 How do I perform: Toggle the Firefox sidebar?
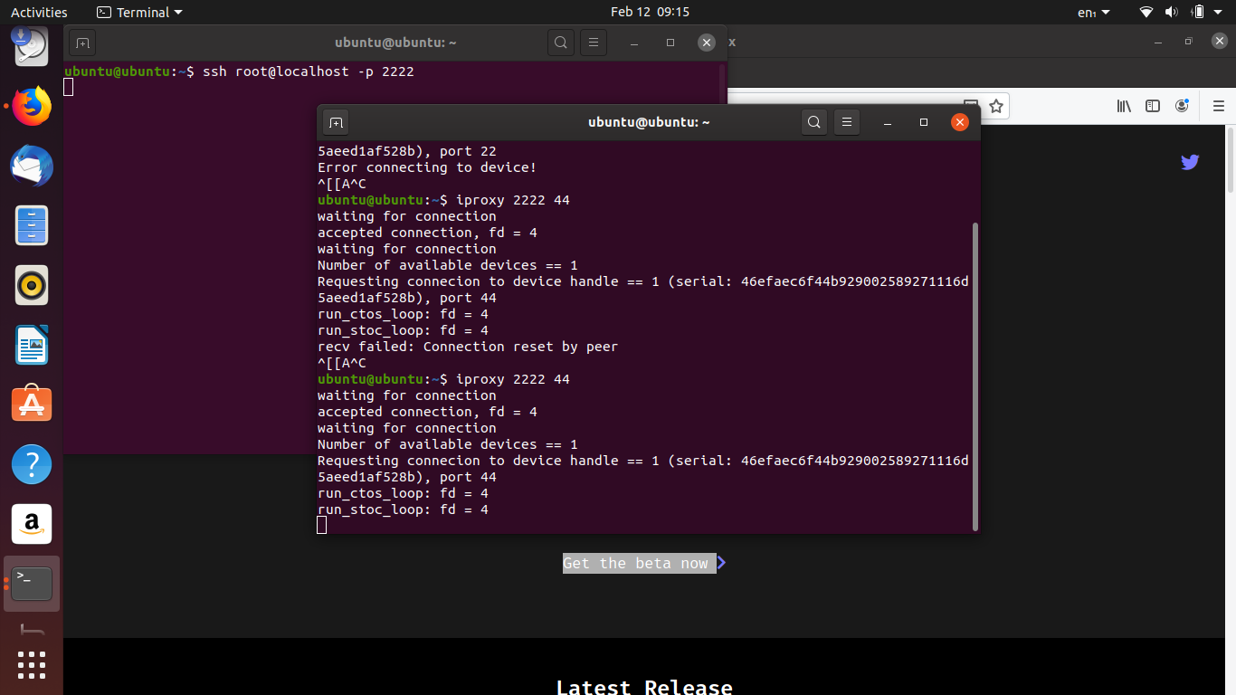pos(1153,106)
